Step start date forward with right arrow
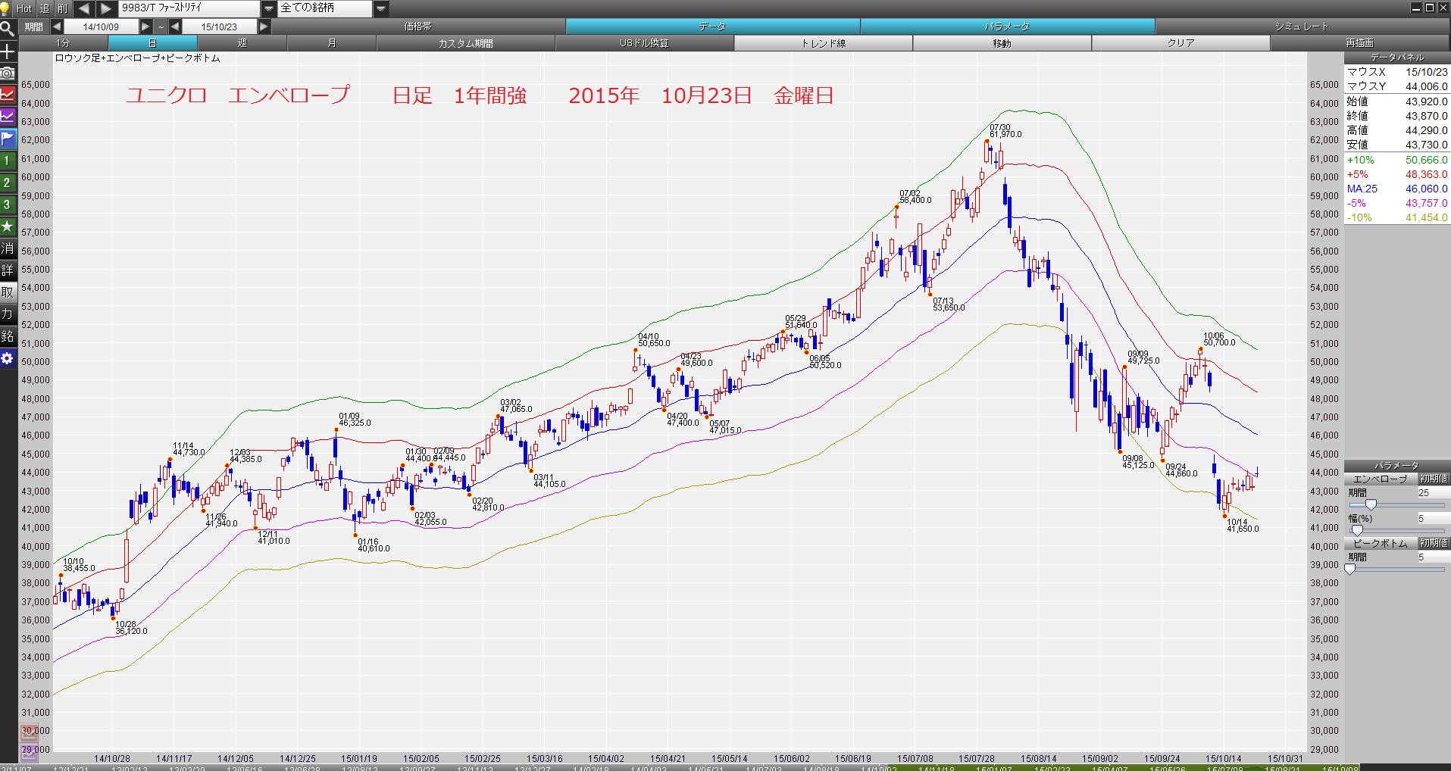 145,27
